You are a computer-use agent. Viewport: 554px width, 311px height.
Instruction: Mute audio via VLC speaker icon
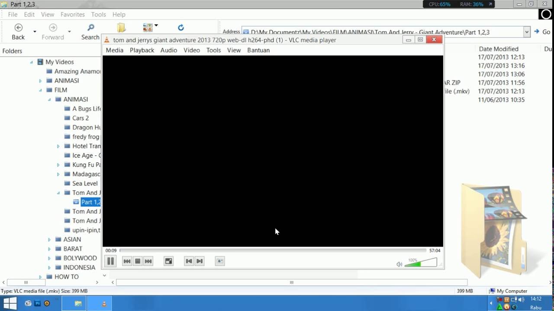399,264
